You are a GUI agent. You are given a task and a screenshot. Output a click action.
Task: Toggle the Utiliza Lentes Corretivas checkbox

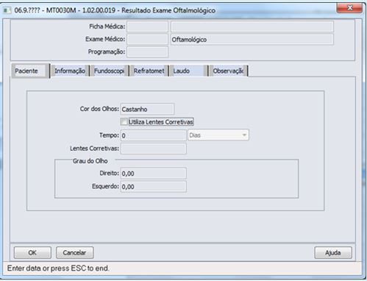click(124, 121)
